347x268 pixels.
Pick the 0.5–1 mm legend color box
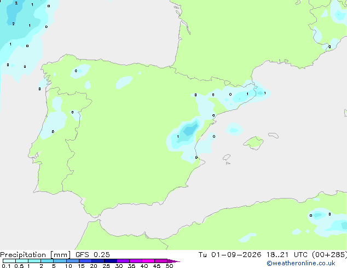(22, 261)
